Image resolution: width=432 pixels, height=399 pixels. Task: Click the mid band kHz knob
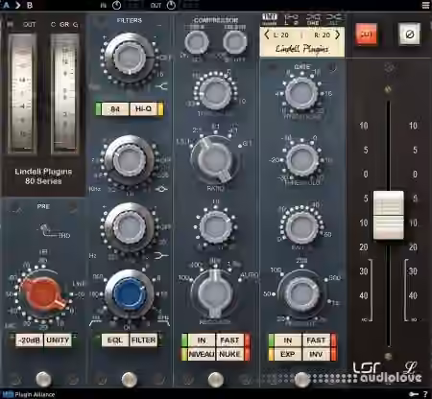[130, 160]
